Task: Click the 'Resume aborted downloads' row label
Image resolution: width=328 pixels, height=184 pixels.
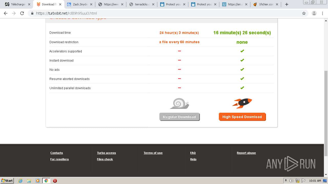Action: [x=69, y=79]
